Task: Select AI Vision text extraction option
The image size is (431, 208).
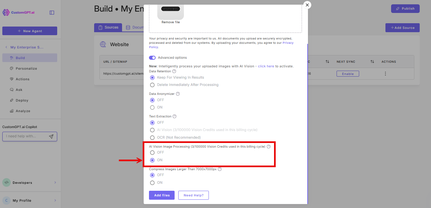Action: point(152,130)
